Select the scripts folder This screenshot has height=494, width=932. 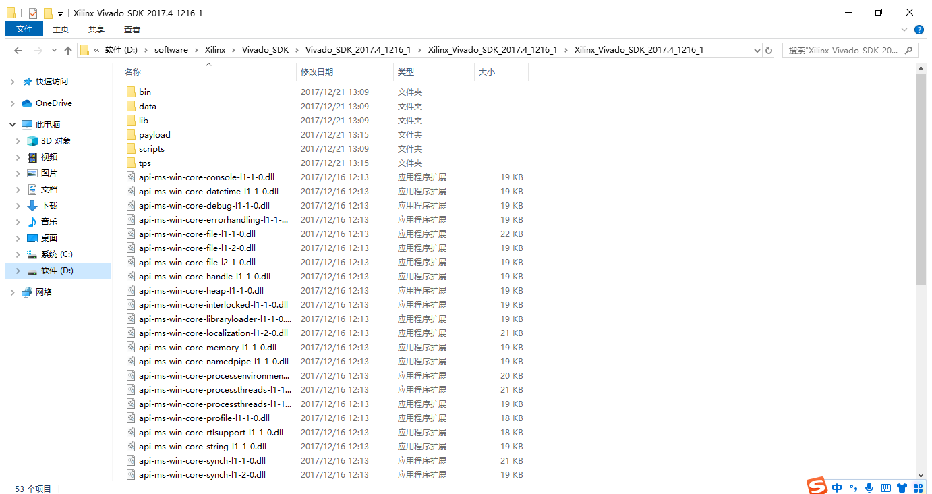(x=152, y=149)
